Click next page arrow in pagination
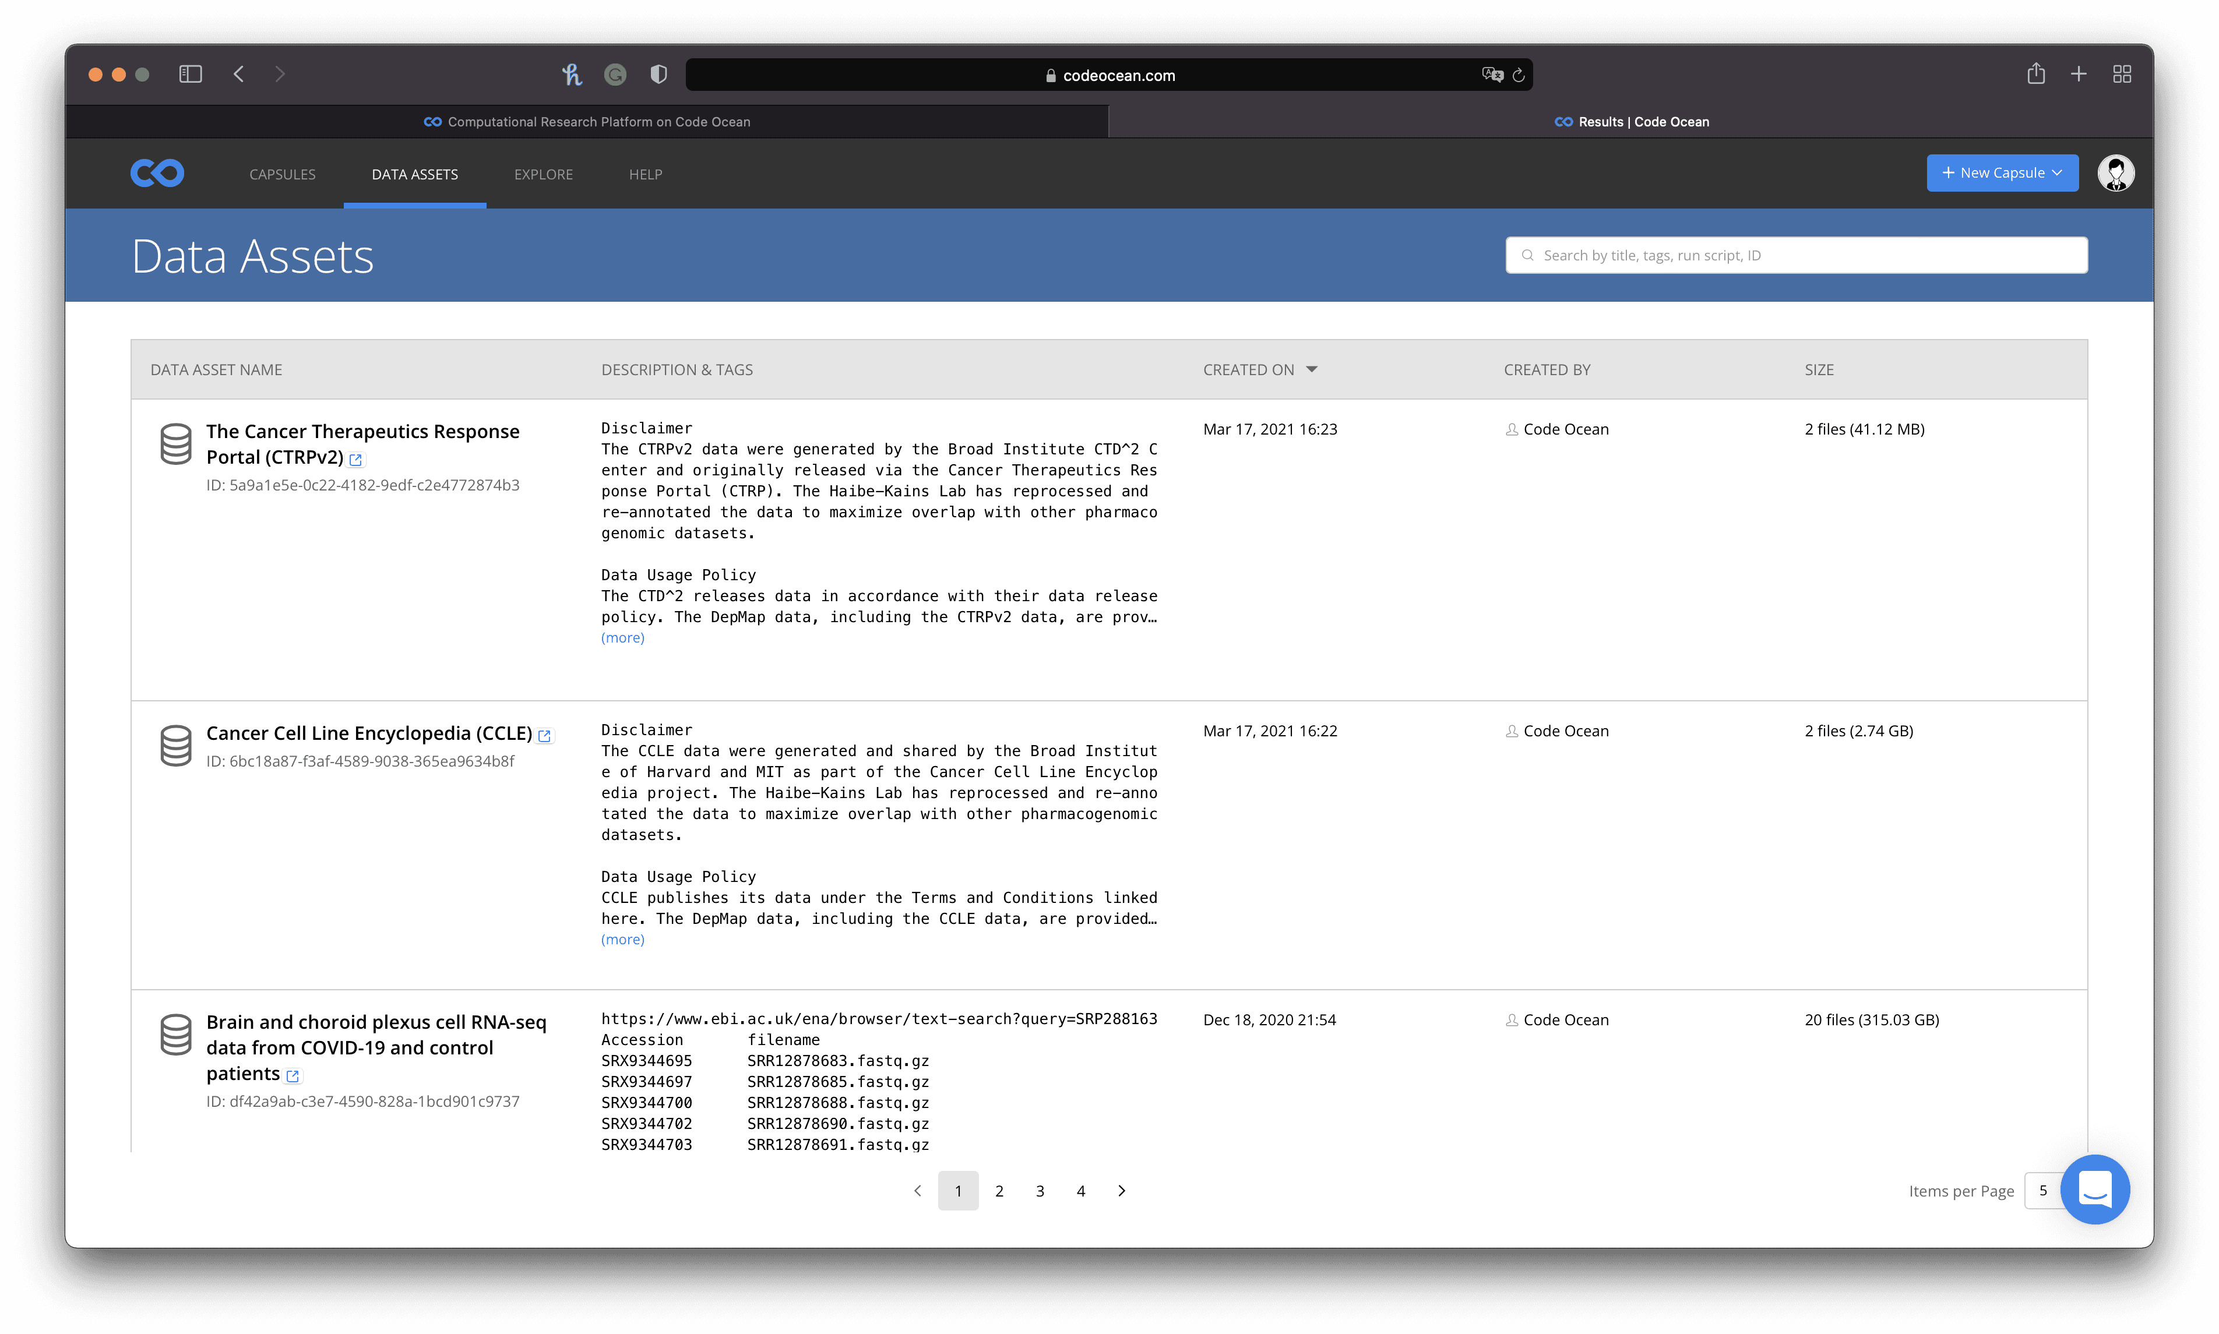The width and height of the screenshot is (2219, 1334). click(1121, 1191)
